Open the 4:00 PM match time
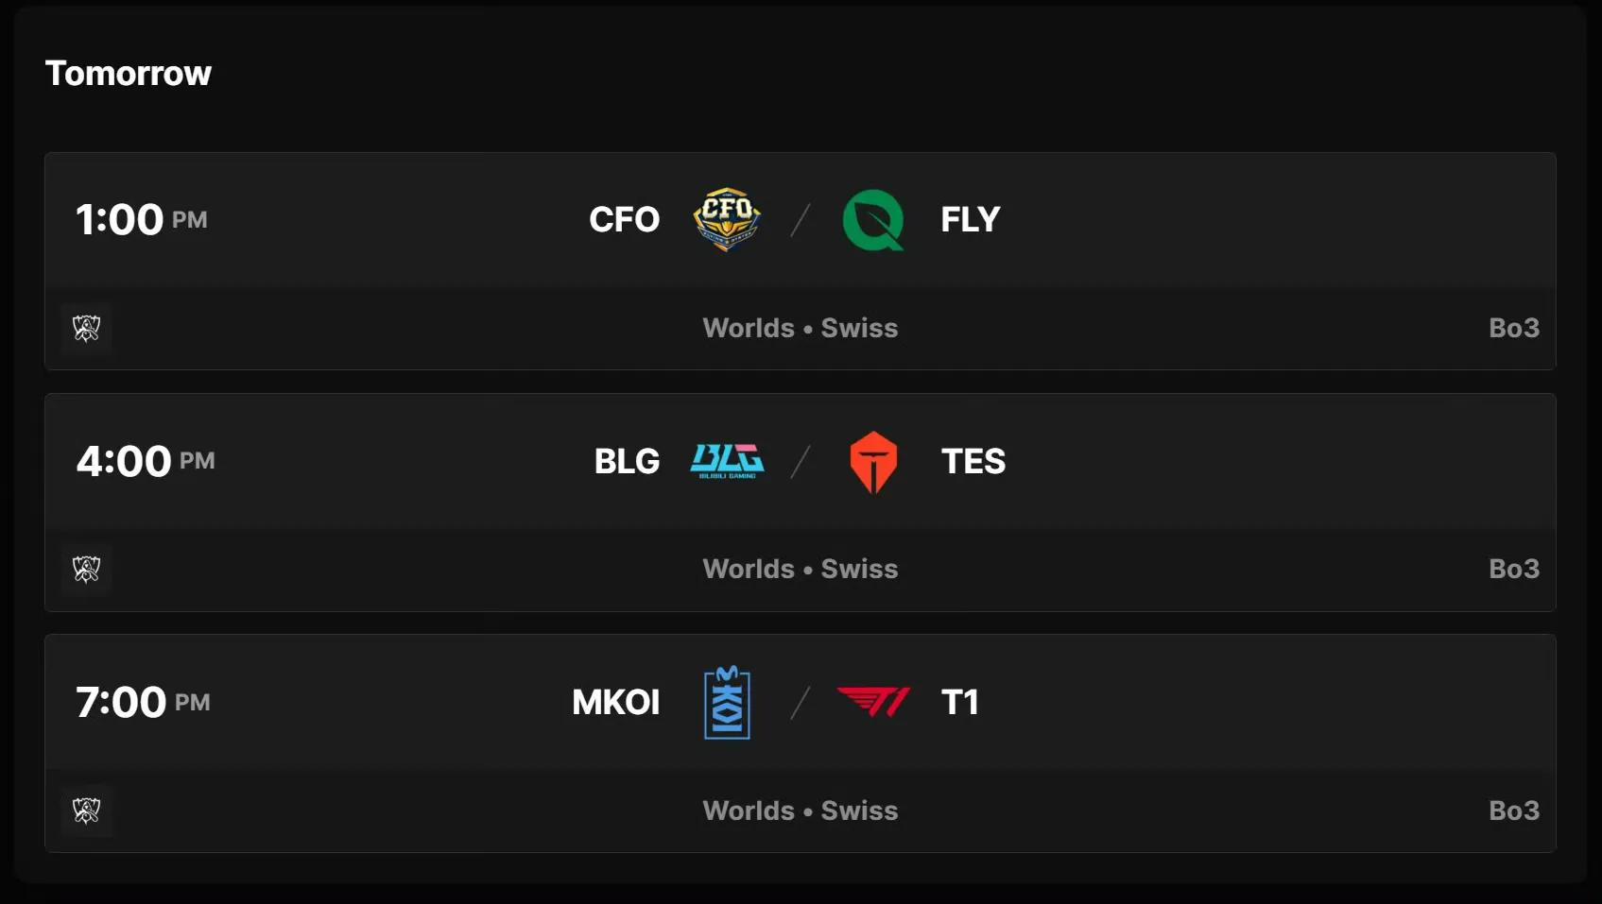This screenshot has width=1602, height=904. pyautogui.click(x=146, y=461)
